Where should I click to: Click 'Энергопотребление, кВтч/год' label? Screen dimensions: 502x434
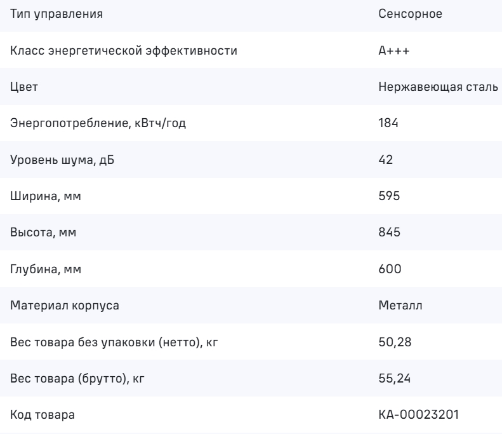[98, 123]
